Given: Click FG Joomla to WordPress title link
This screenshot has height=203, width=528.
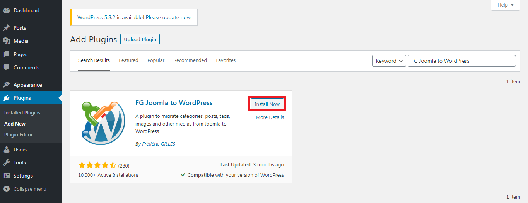Looking at the screenshot, I should click(x=174, y=103).
